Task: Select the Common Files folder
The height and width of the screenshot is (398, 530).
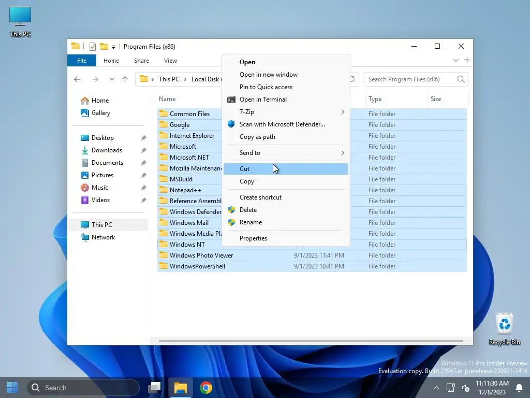Action: 189,114
